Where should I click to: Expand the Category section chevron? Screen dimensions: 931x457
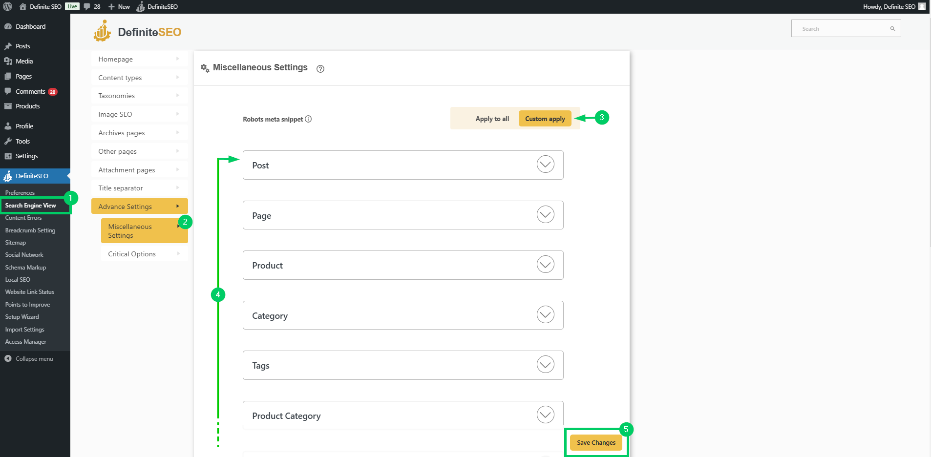tap(546, 314)
